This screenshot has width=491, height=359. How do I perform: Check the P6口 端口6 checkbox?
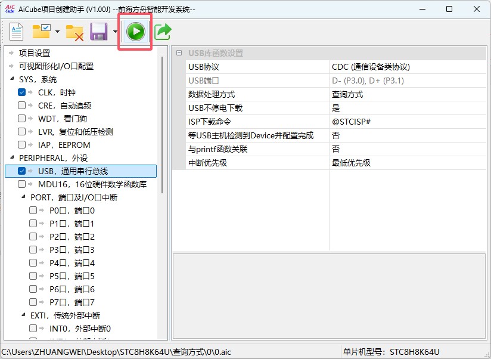point(33,289)
